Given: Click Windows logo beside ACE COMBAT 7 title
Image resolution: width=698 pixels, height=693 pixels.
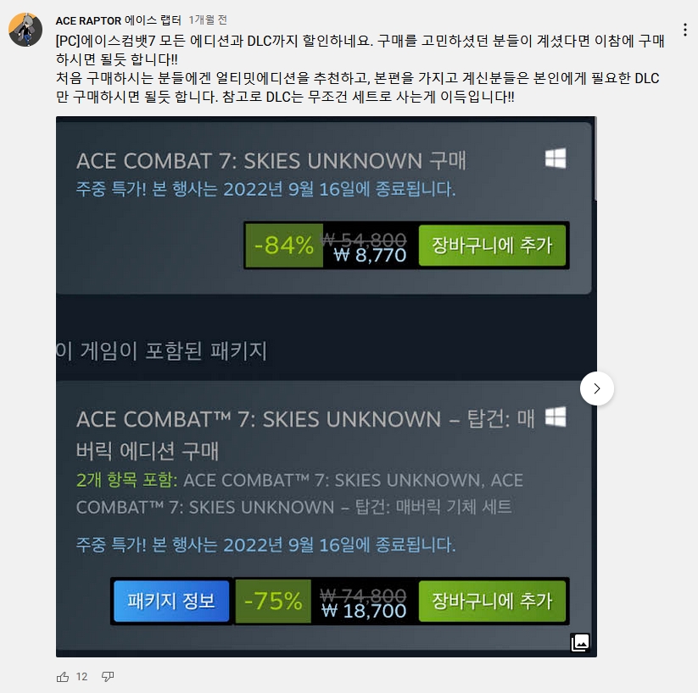Looking at the screenshot, I should tap(556, 159).
